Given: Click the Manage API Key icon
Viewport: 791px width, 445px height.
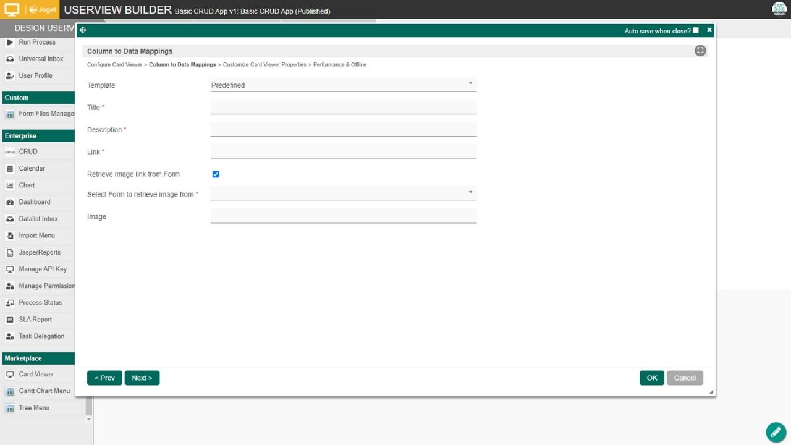Looking at the screenshot, I should click(10, 269).
